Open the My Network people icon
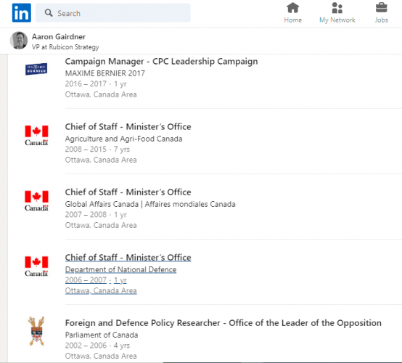402x363 pixels. [337, 8]
